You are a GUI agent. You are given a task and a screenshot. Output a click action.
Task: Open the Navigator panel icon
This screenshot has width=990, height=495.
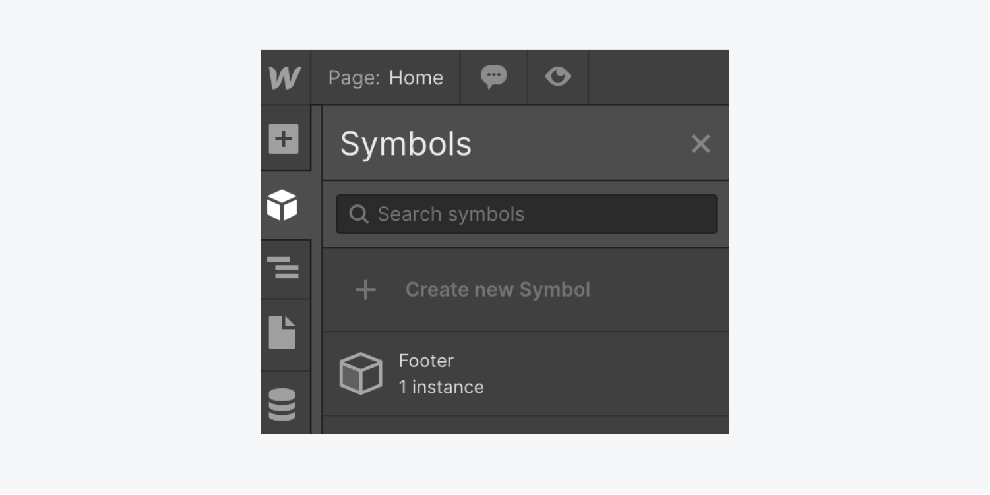tap(283, 268)
